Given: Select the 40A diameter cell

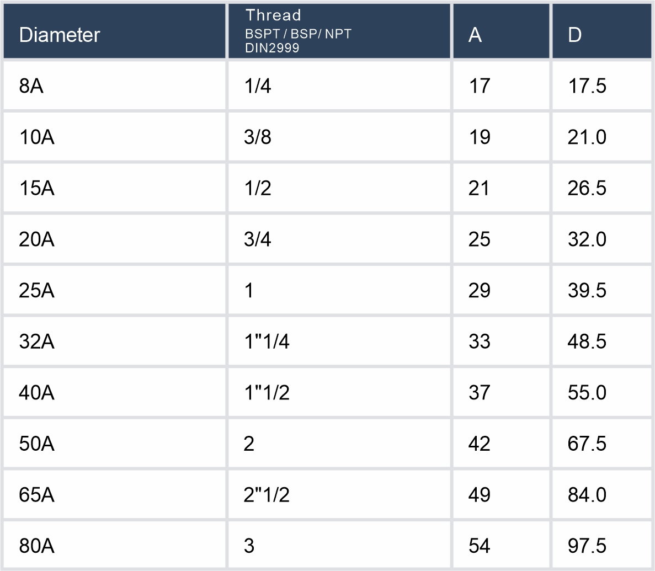Looking at the screenshot, I should tap(36, 393).
